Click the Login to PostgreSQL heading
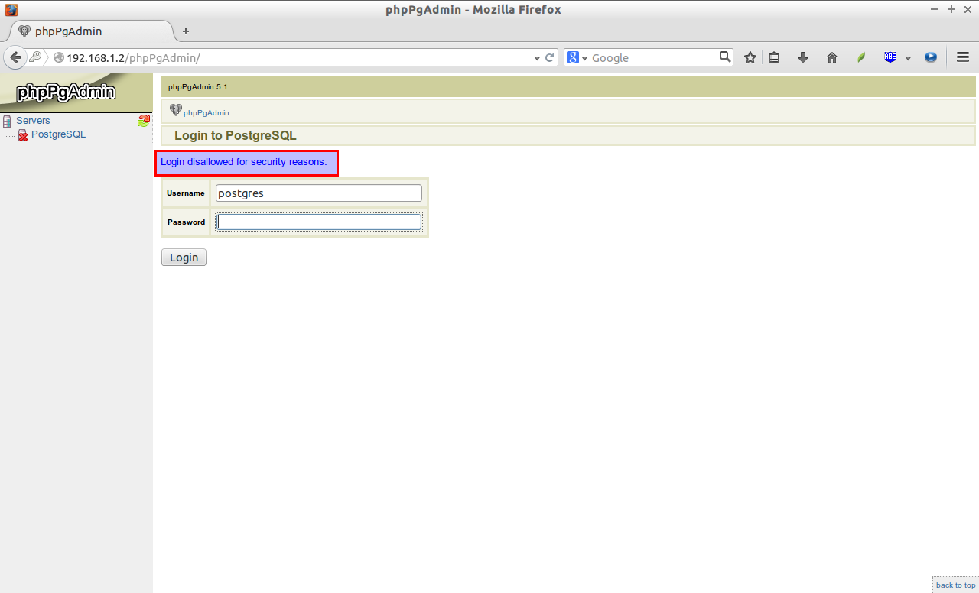 click(236, 136)
